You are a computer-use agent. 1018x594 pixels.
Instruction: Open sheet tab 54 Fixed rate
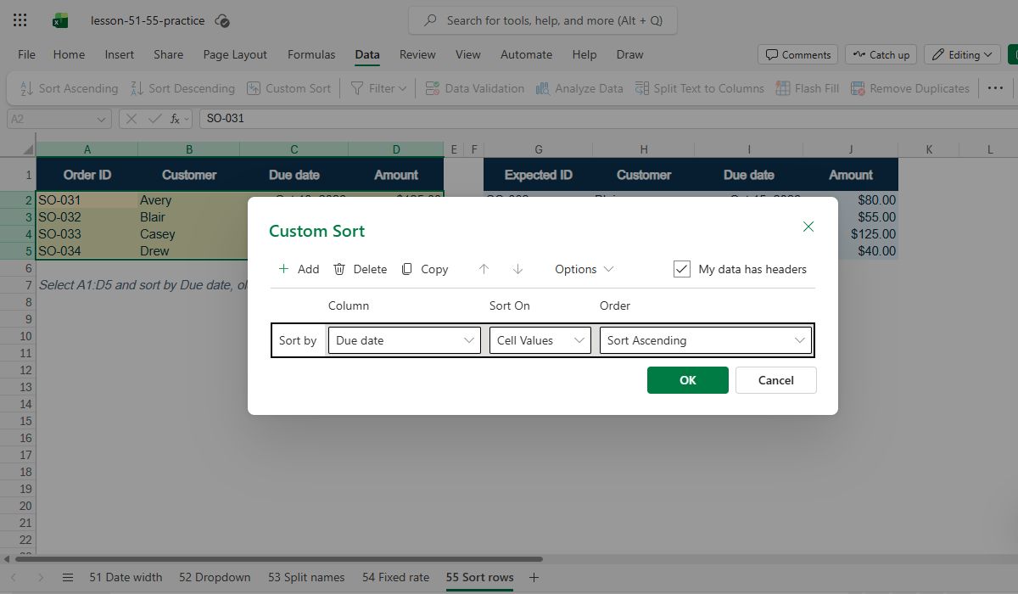click(395, 577)
